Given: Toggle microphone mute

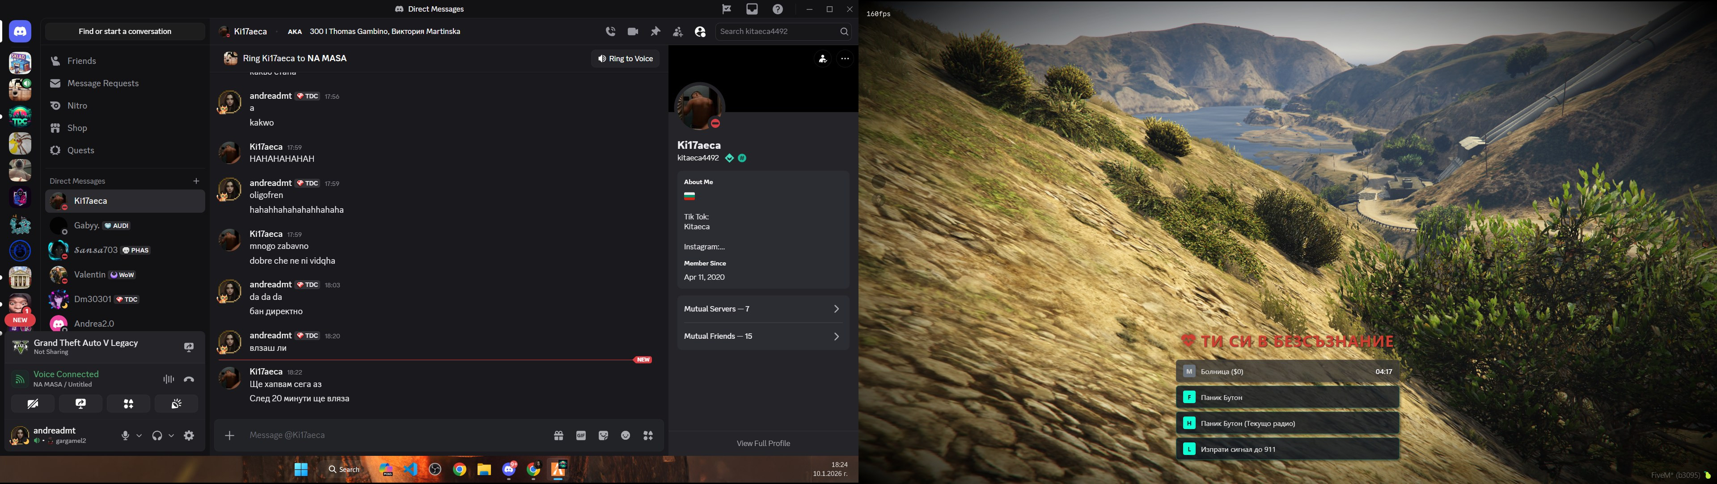Looking at the screenshot, I should pyautogui.click(x=125, y=435).
